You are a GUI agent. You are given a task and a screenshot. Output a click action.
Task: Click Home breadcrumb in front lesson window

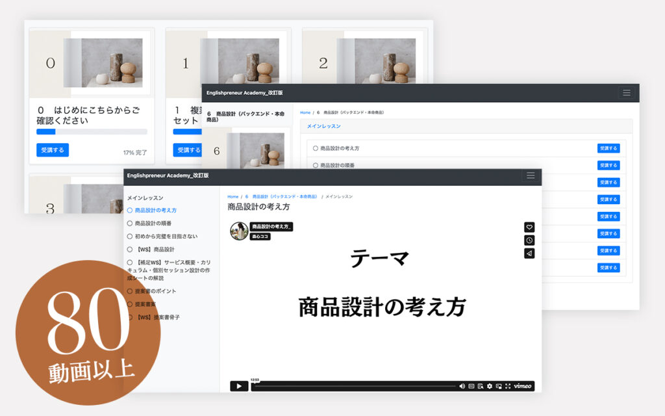pos(233,196)
